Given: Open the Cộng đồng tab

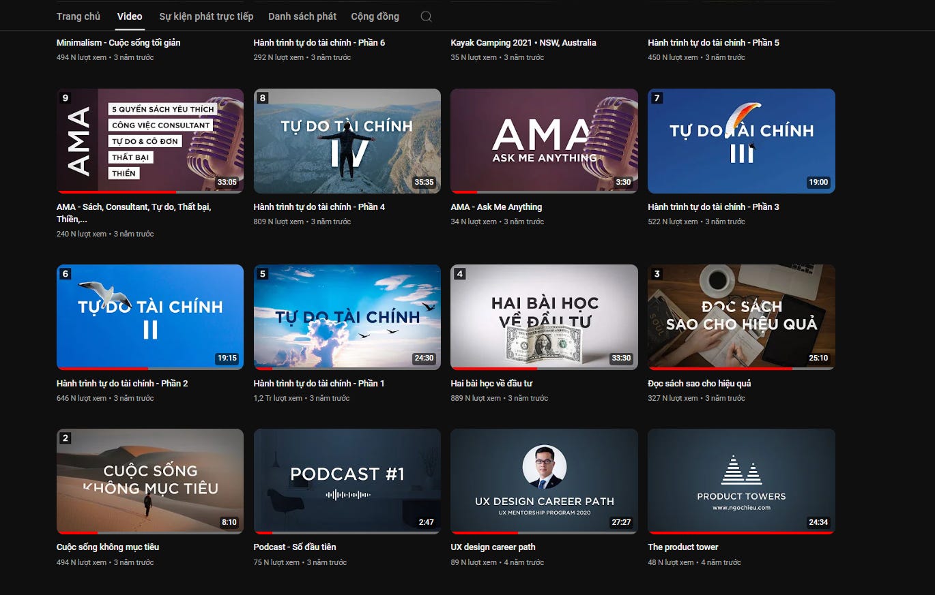Looking at the screenshot, I should (375, 16).
